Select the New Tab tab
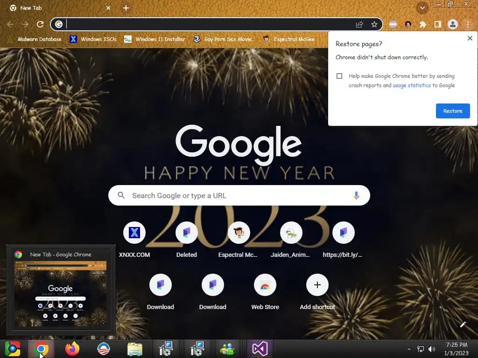 58,8
